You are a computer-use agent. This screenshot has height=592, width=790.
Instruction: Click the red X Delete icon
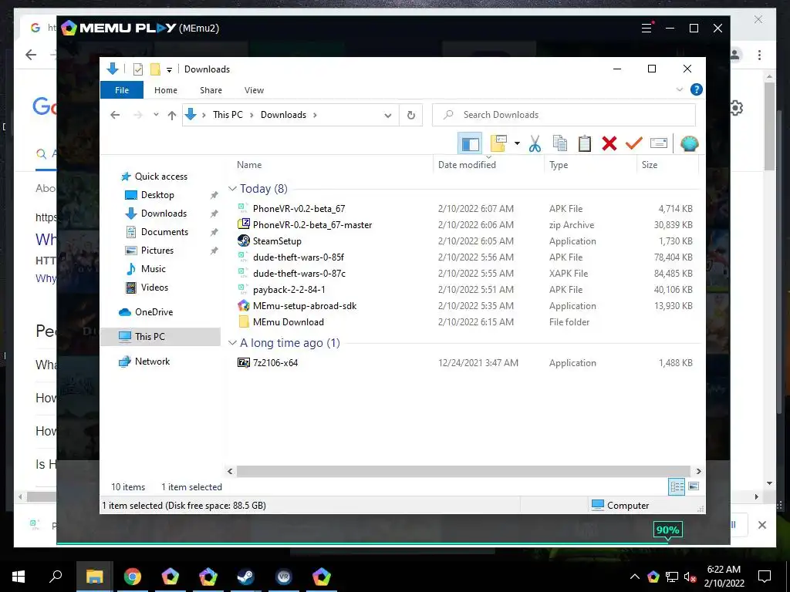click(609, 143)
